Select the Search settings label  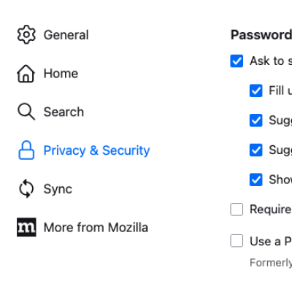pyautogui.click(x=64, y=112)
